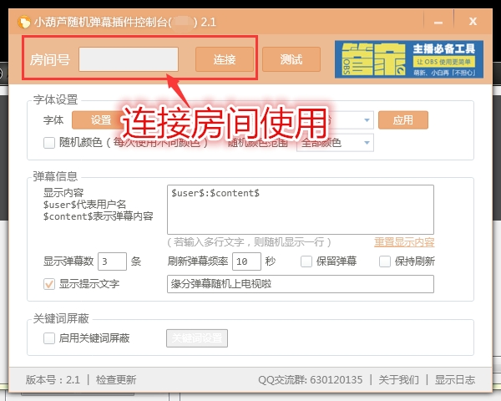Click the 连接 connect button
Image resolution: width=501 pixels, height=401 pixels.
[225, 59]
